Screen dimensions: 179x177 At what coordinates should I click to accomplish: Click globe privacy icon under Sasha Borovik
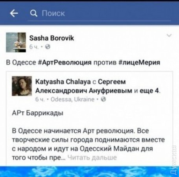click(x=48, y=47)
